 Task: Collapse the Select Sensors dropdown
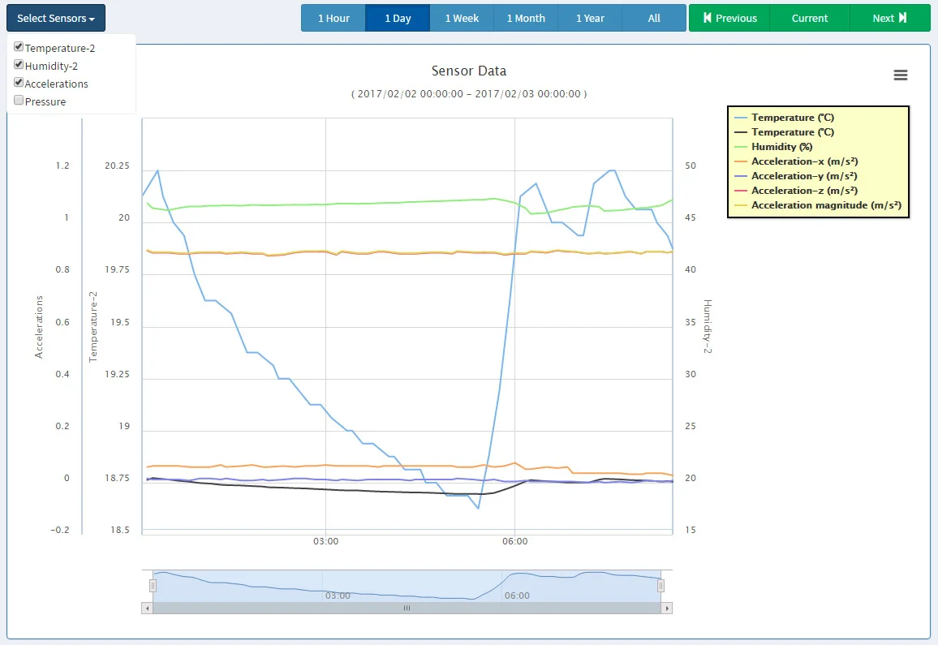(56, 18)
